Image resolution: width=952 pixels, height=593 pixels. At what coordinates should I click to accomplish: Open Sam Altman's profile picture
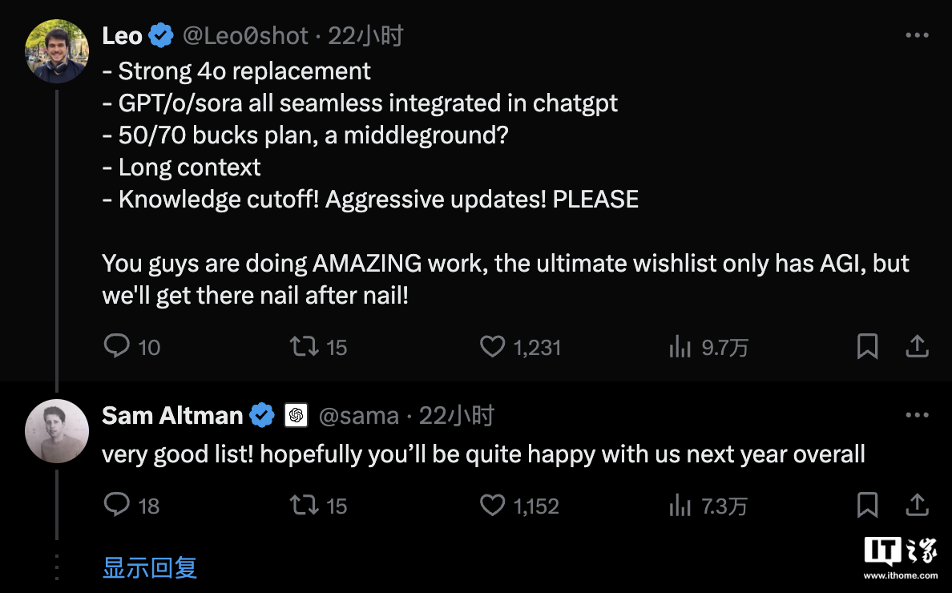[x=57, y=431]
